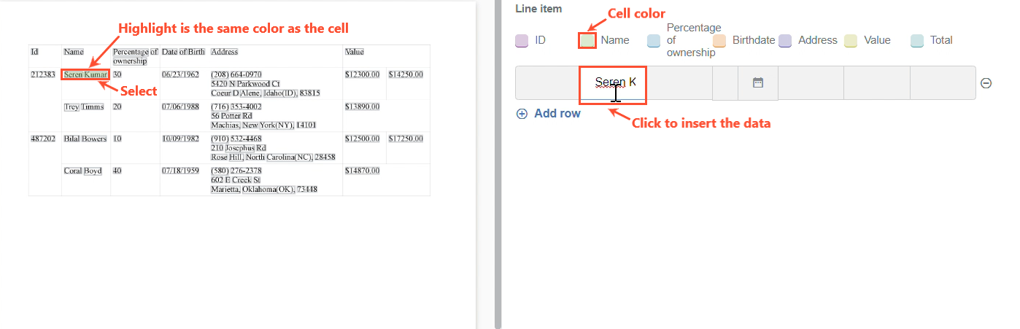Click the empty Address input cell
This screenshot has height=329, width=1020.
point(811,83)
